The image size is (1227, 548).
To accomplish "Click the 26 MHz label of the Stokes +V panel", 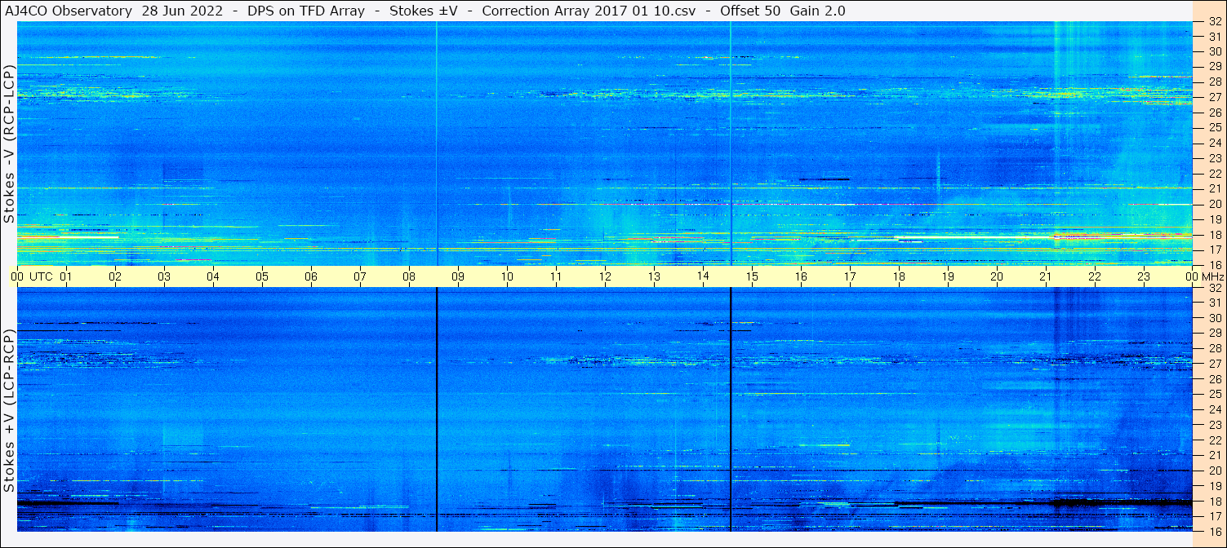I will (x=1215, y=378).
